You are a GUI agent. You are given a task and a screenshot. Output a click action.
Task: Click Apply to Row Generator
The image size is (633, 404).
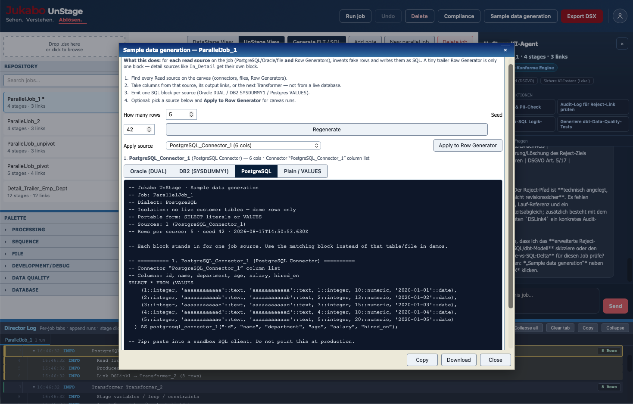tap(468, 146)
